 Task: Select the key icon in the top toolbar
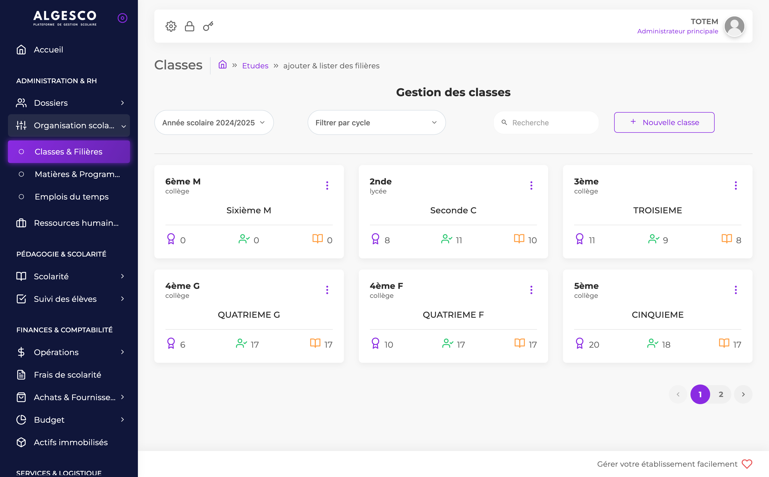(208, 26)
